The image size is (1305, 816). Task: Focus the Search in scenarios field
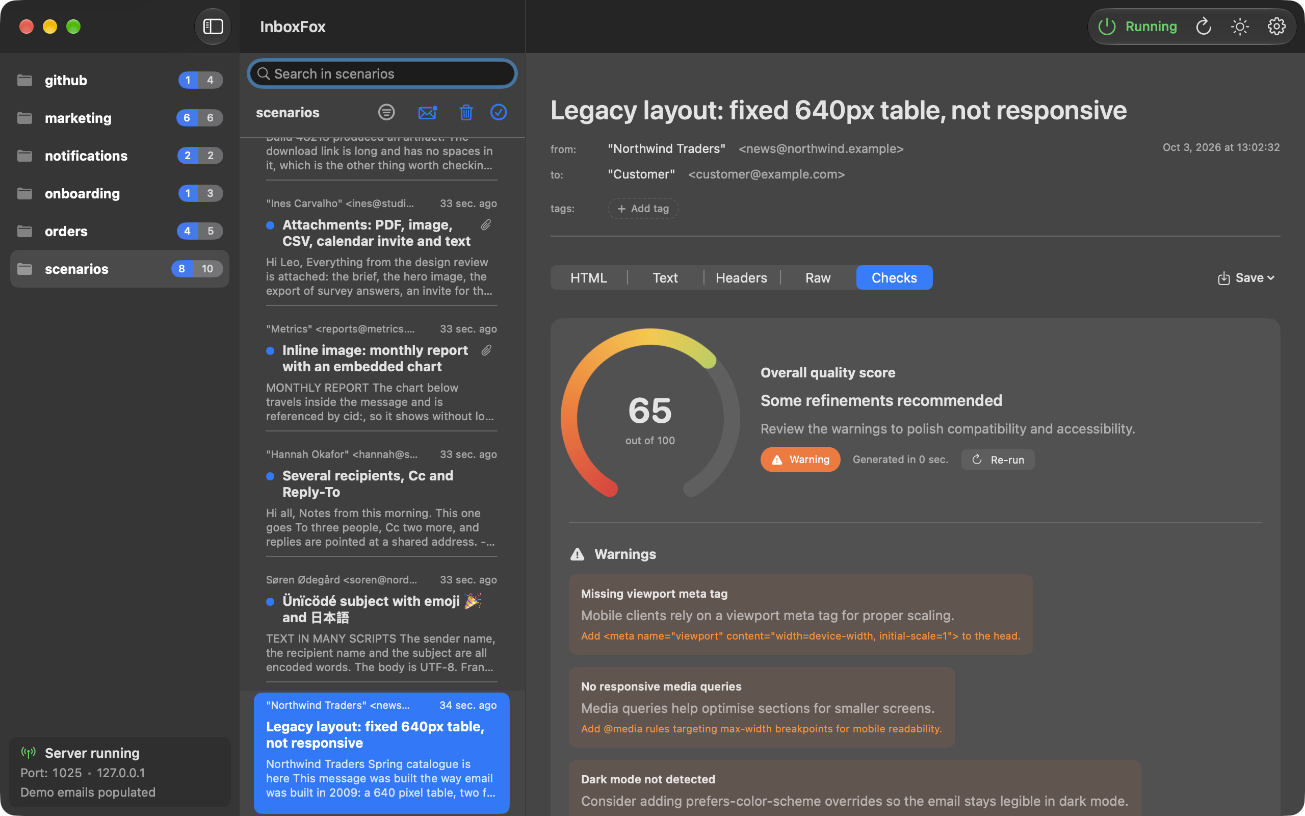(382, 73)
